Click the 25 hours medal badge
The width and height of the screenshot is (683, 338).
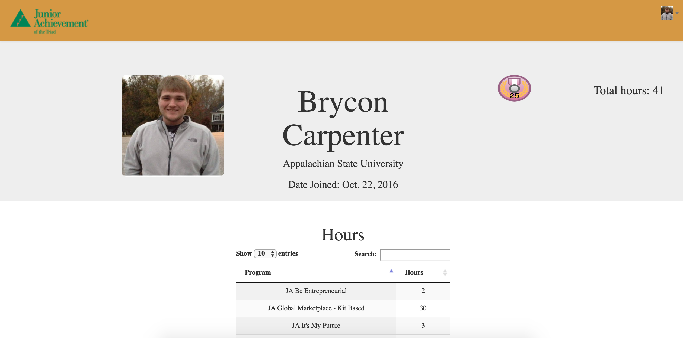(514, 88)
